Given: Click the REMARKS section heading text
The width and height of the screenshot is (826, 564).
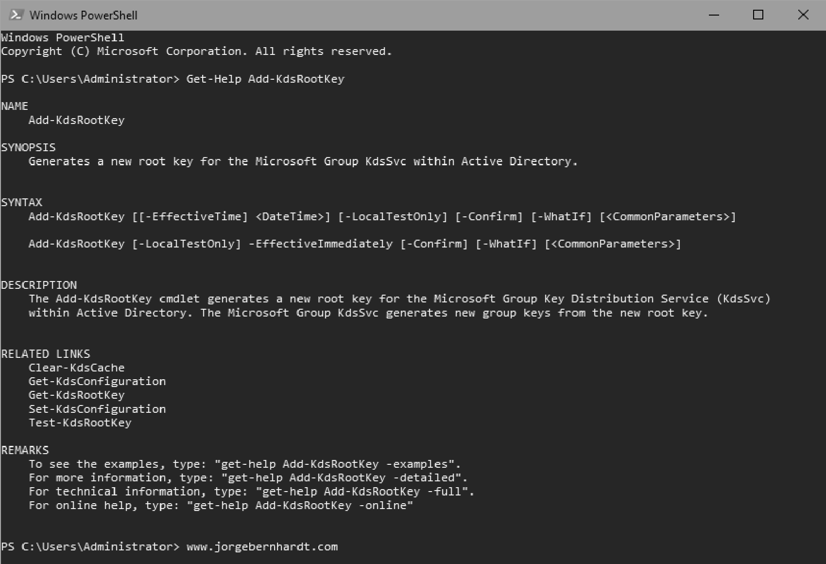Looking at the screenshot, I should click(25, 450).
